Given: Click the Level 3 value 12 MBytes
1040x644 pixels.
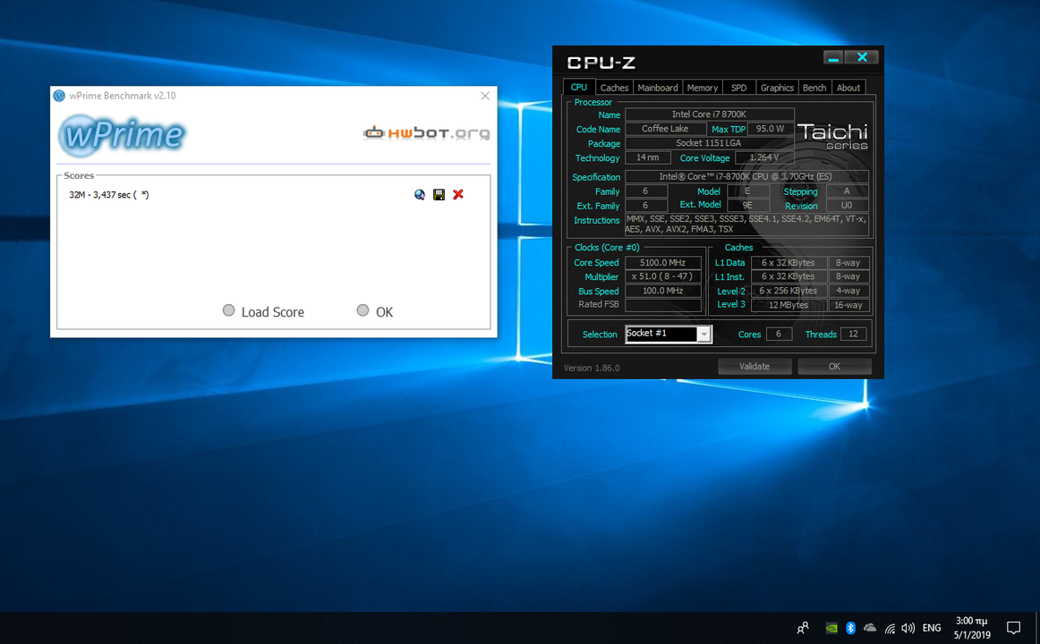Looking at the screenshot, I should [789, 305].
